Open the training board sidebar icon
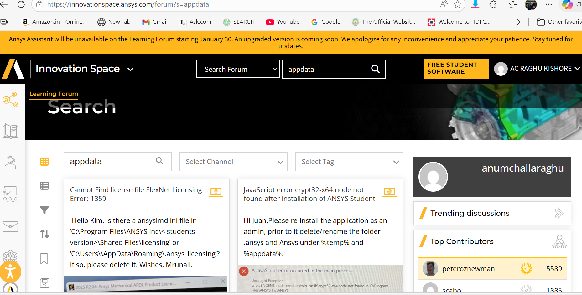Screen dimensions: 582x295 point(10,194)
